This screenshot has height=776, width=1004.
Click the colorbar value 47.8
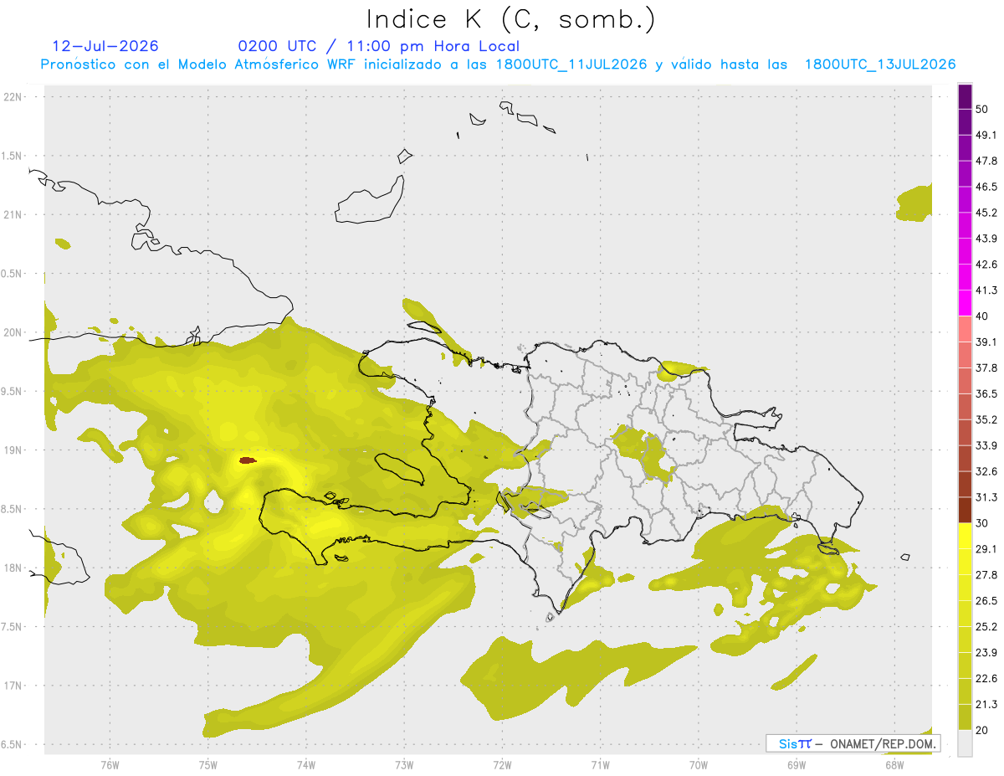point(986,161)
